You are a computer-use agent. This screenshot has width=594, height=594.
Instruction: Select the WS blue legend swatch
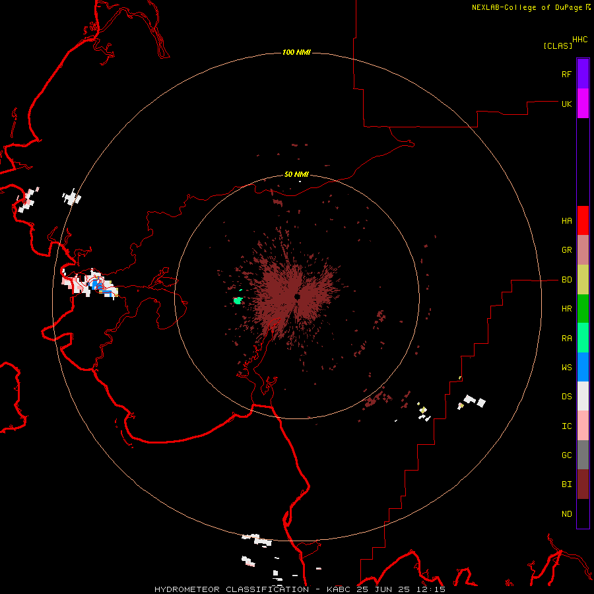click(583, 367)
